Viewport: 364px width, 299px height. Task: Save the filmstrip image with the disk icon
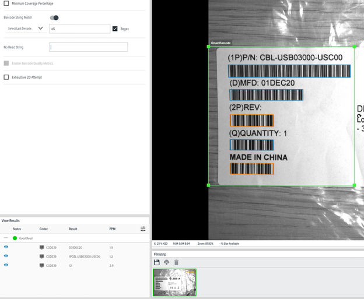coord(157,262)
